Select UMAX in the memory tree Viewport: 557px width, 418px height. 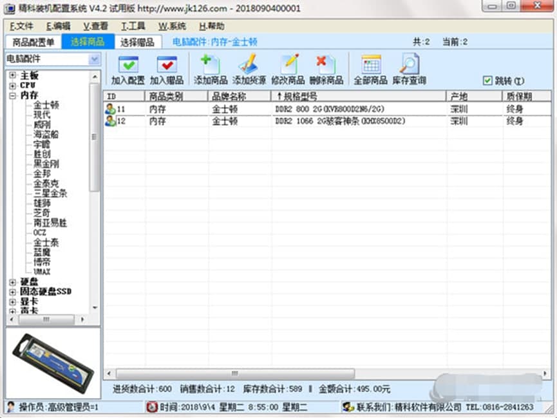42,272
